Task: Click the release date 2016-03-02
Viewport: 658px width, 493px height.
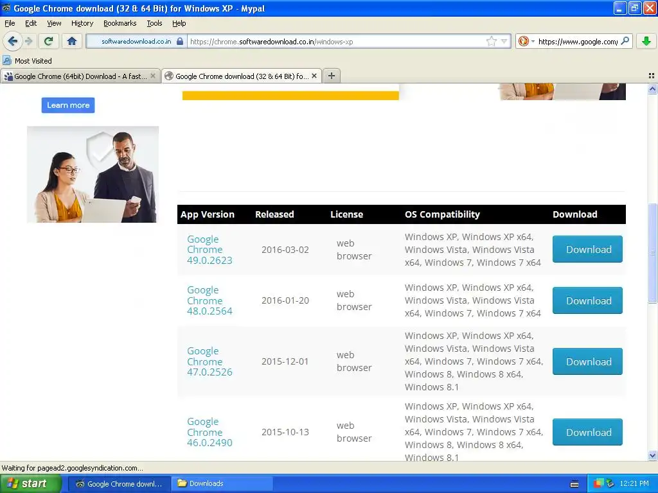Action: coord(285,250)
